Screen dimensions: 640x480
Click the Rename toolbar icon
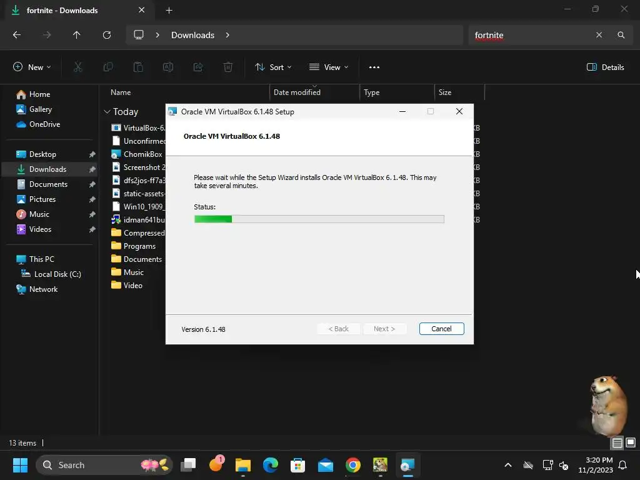[168, 67]
